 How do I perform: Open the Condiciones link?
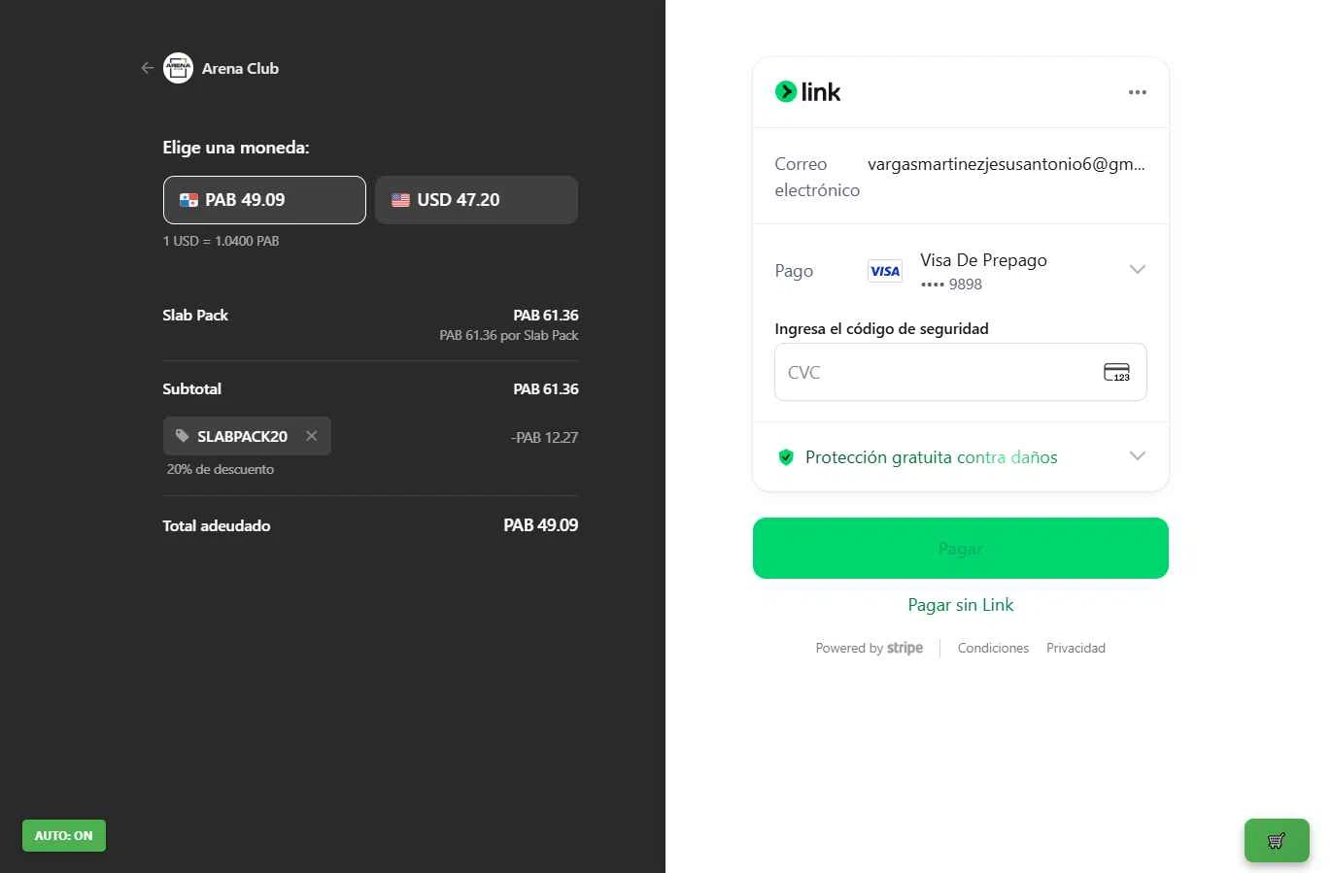click(993, 648)
